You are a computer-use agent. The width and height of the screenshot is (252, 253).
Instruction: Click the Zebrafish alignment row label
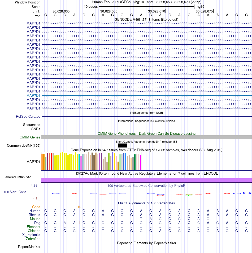(33, 239)
